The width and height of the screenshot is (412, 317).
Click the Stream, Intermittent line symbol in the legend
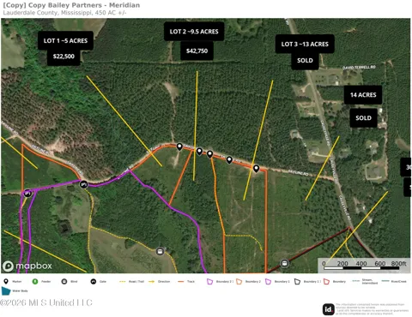click(356, 281)
